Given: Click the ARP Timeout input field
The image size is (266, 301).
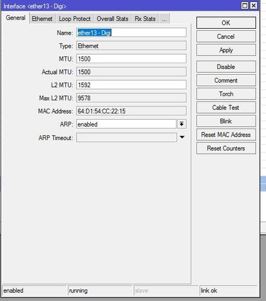Looking at the screenshot, I should (127, 138).
